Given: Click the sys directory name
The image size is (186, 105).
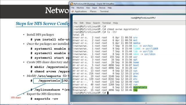Looking at the screenshot, I should (x=135, y=71).
